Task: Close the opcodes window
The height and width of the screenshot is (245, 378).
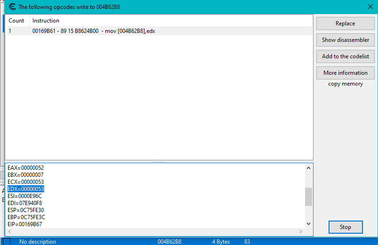Action: pos(370,7)
